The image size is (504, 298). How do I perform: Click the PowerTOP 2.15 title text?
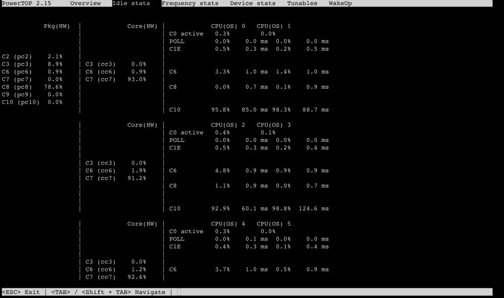click(x=26, y=3)
